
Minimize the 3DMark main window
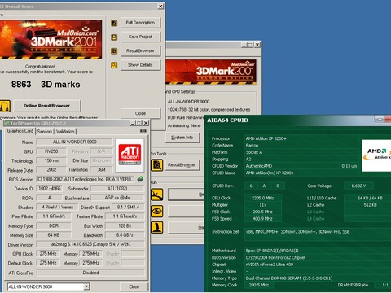(244, 45)
